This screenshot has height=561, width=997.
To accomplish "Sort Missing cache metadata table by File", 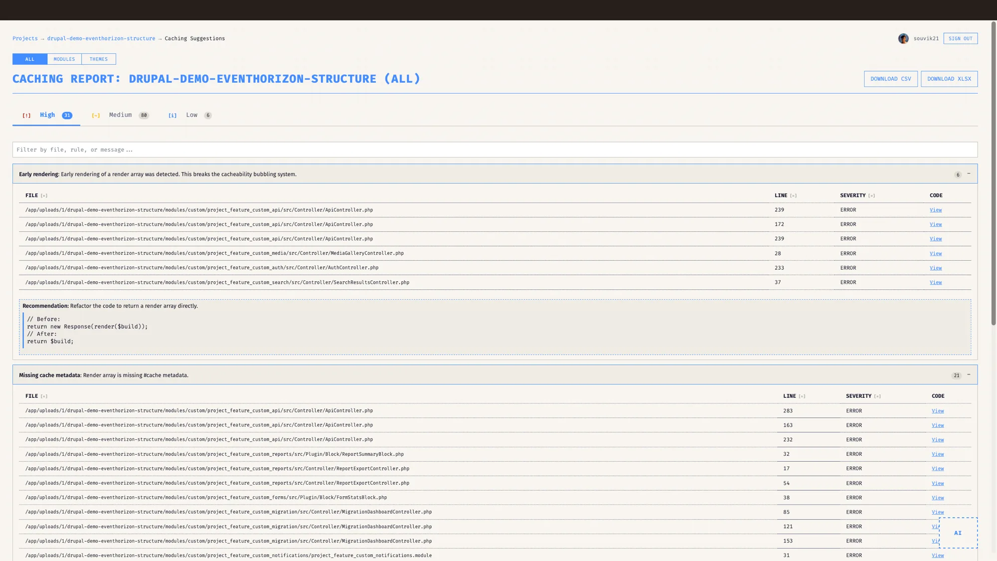I will click(36, 396).
